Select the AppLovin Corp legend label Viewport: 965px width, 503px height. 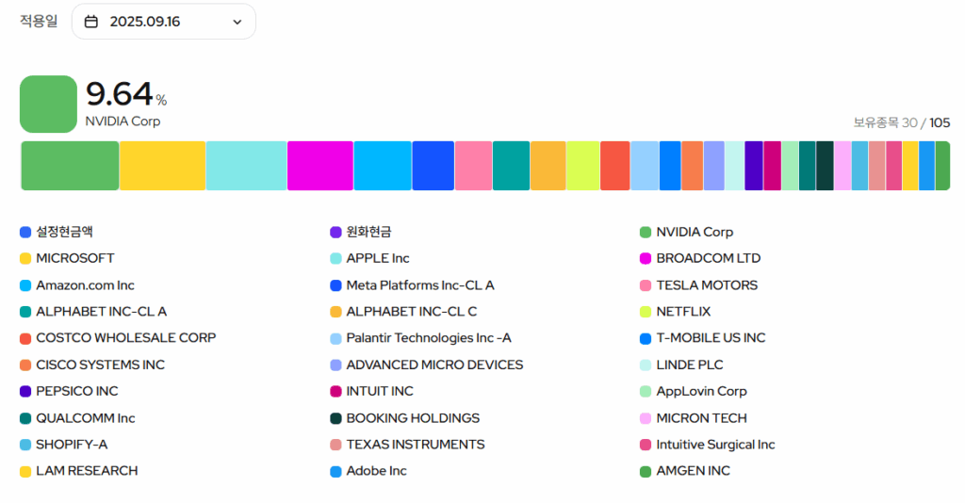tap(701, 391)
